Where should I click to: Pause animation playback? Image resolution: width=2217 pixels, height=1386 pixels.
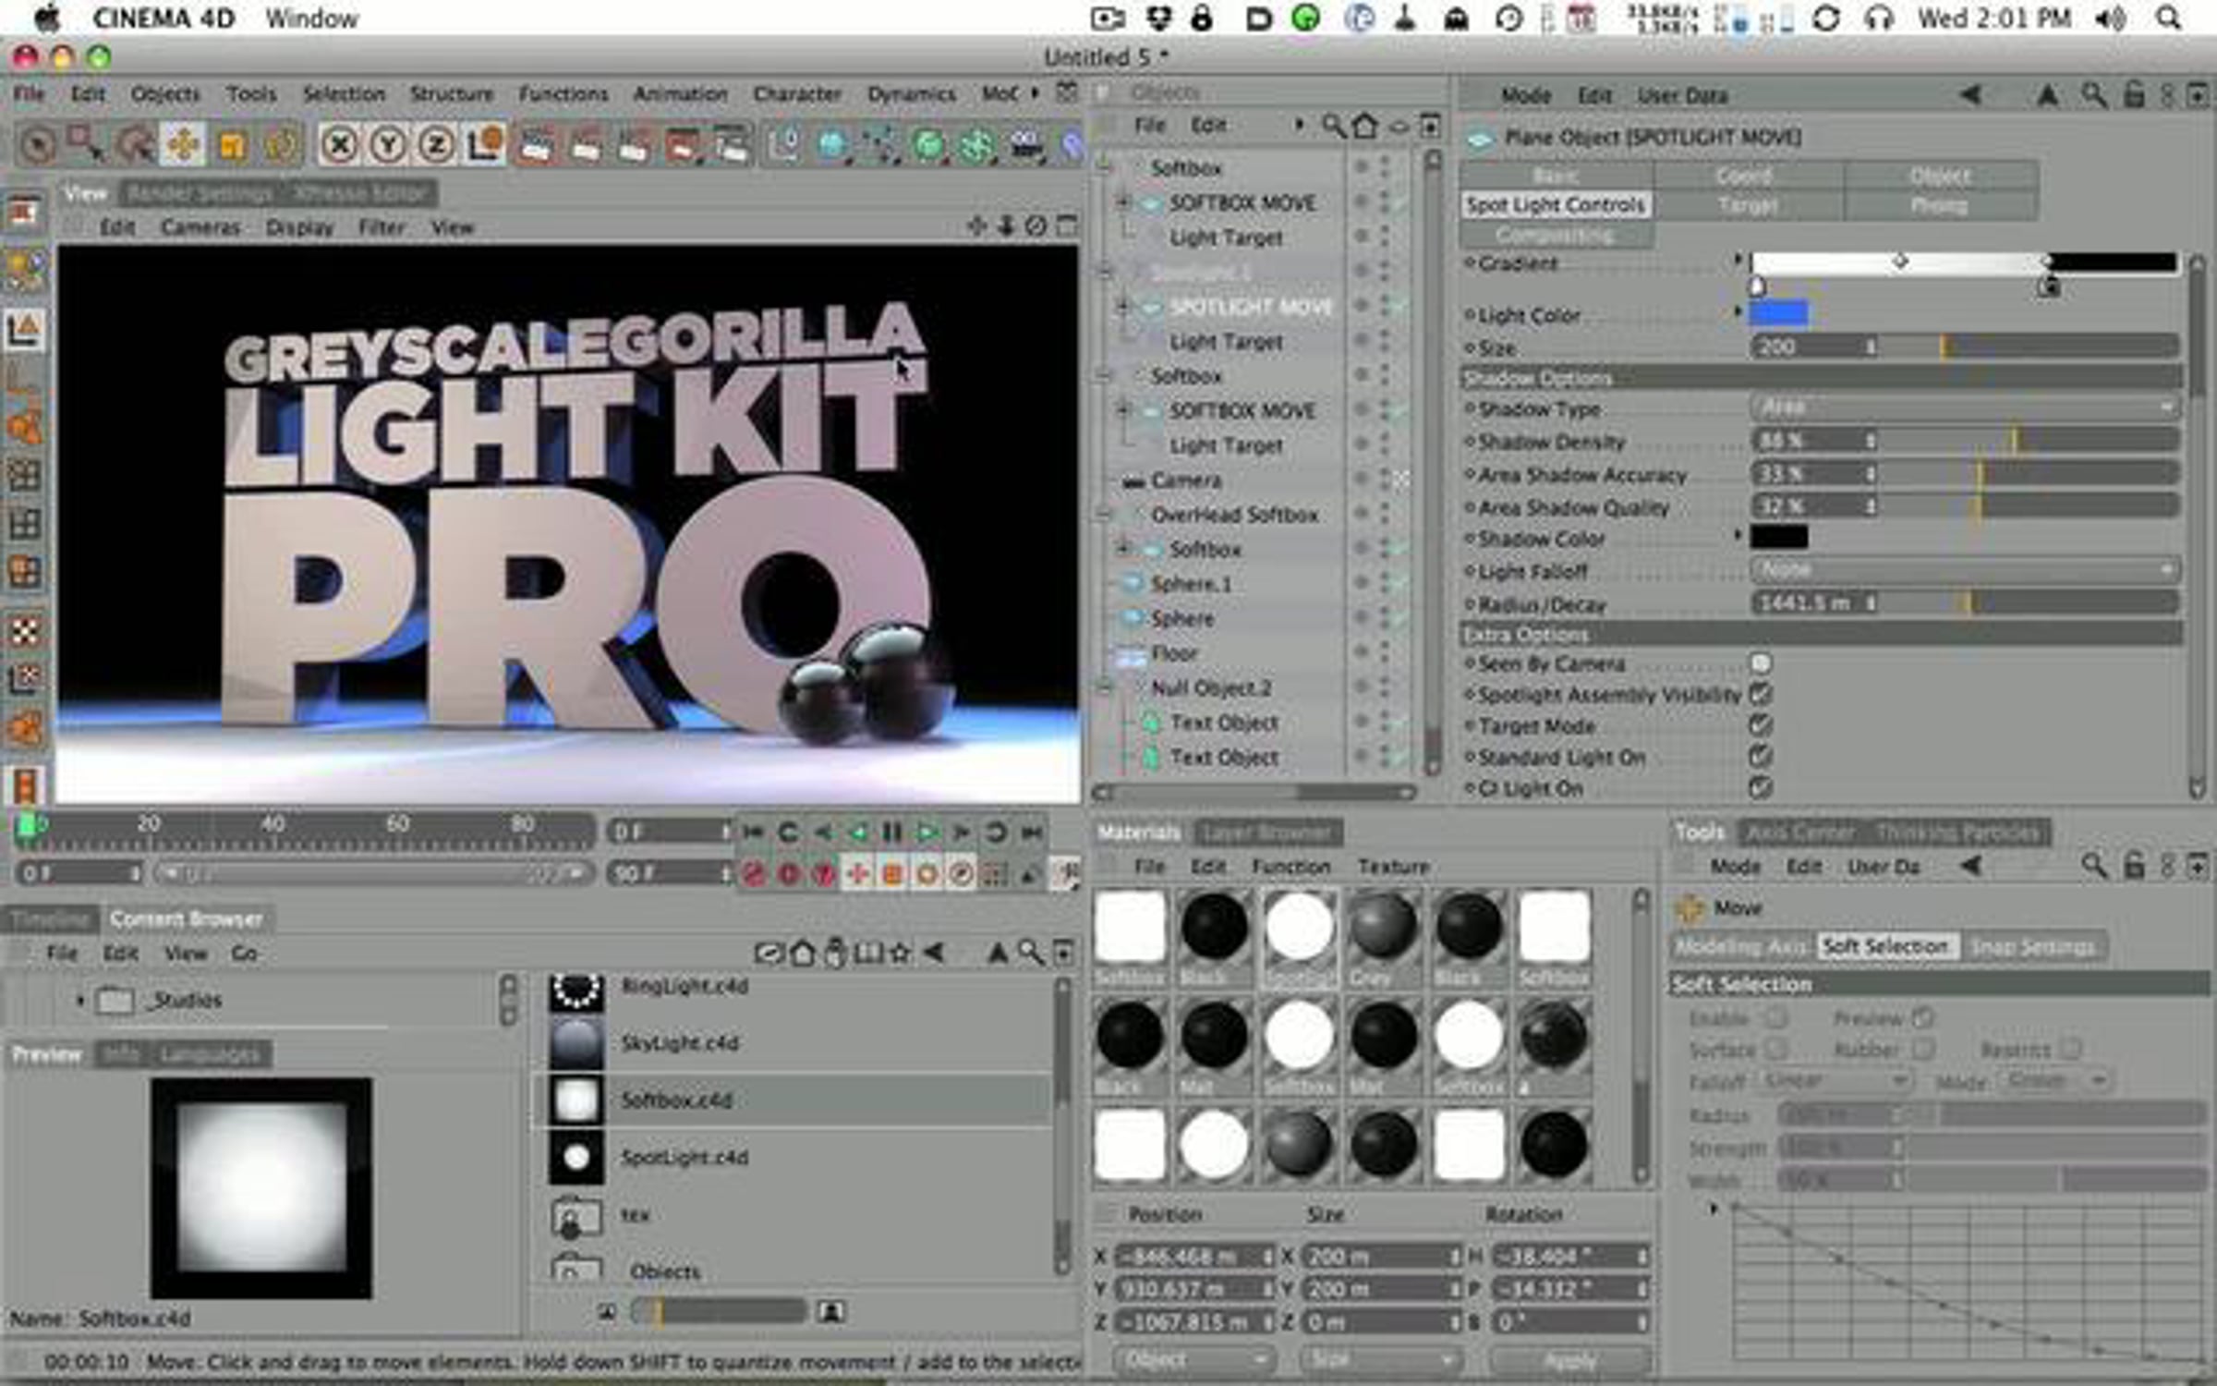pos(891,833)
